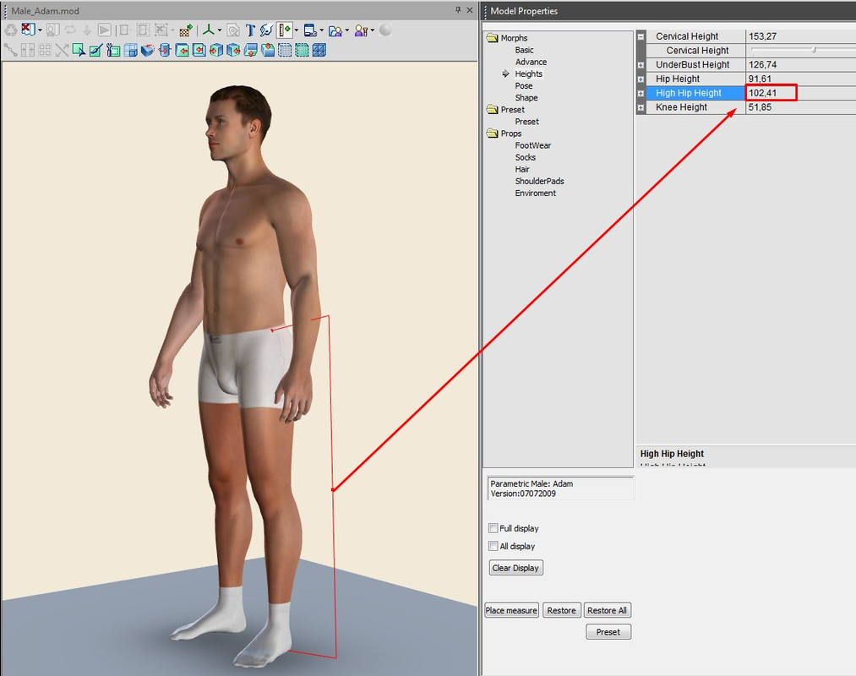
Task: Click the Place measure button
Action: (x=511, y=610)
